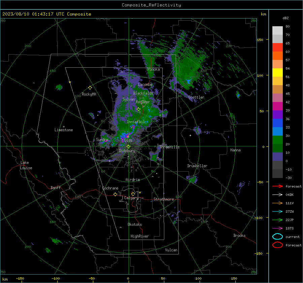Click the yellow diamond marker above Calgary
This screenshot has width=303, height=283.
tap(133, 194)
